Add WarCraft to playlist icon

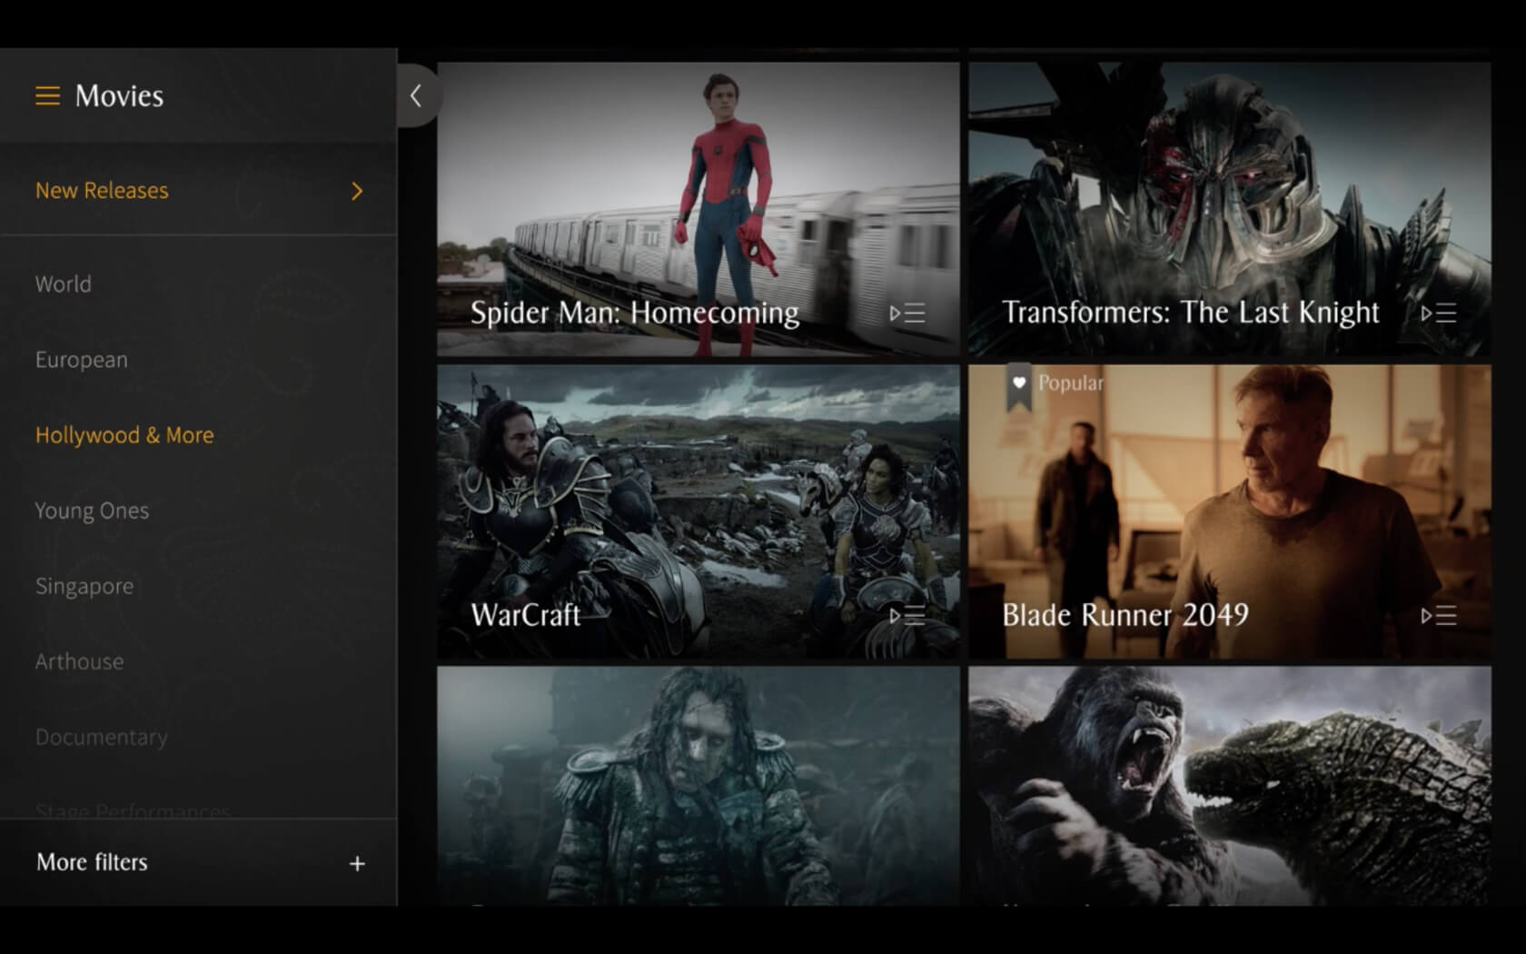coord(907,616)
